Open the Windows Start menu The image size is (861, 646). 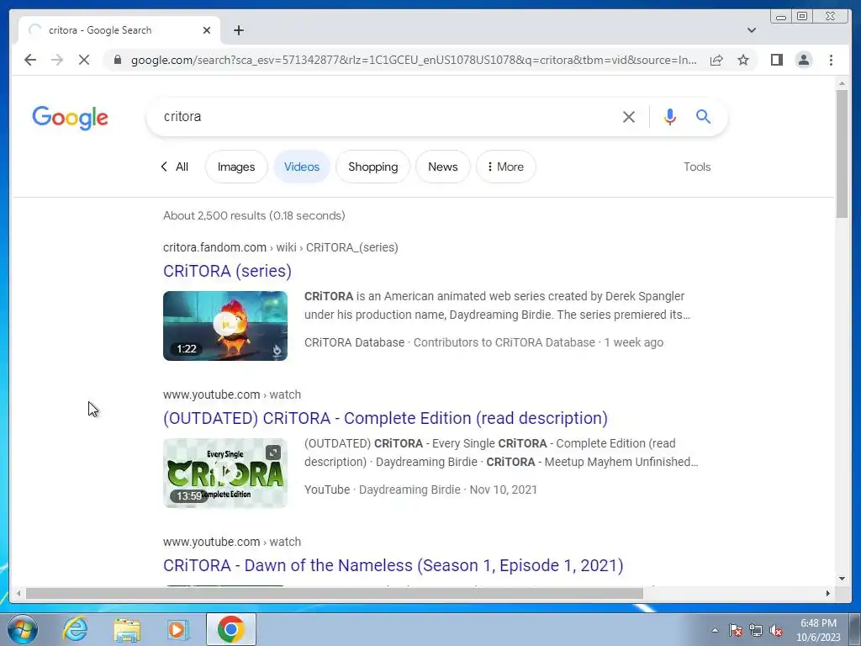pos(22,629)
